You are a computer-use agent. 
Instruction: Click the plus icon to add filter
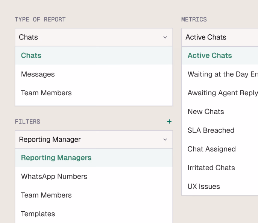[169, 121]
